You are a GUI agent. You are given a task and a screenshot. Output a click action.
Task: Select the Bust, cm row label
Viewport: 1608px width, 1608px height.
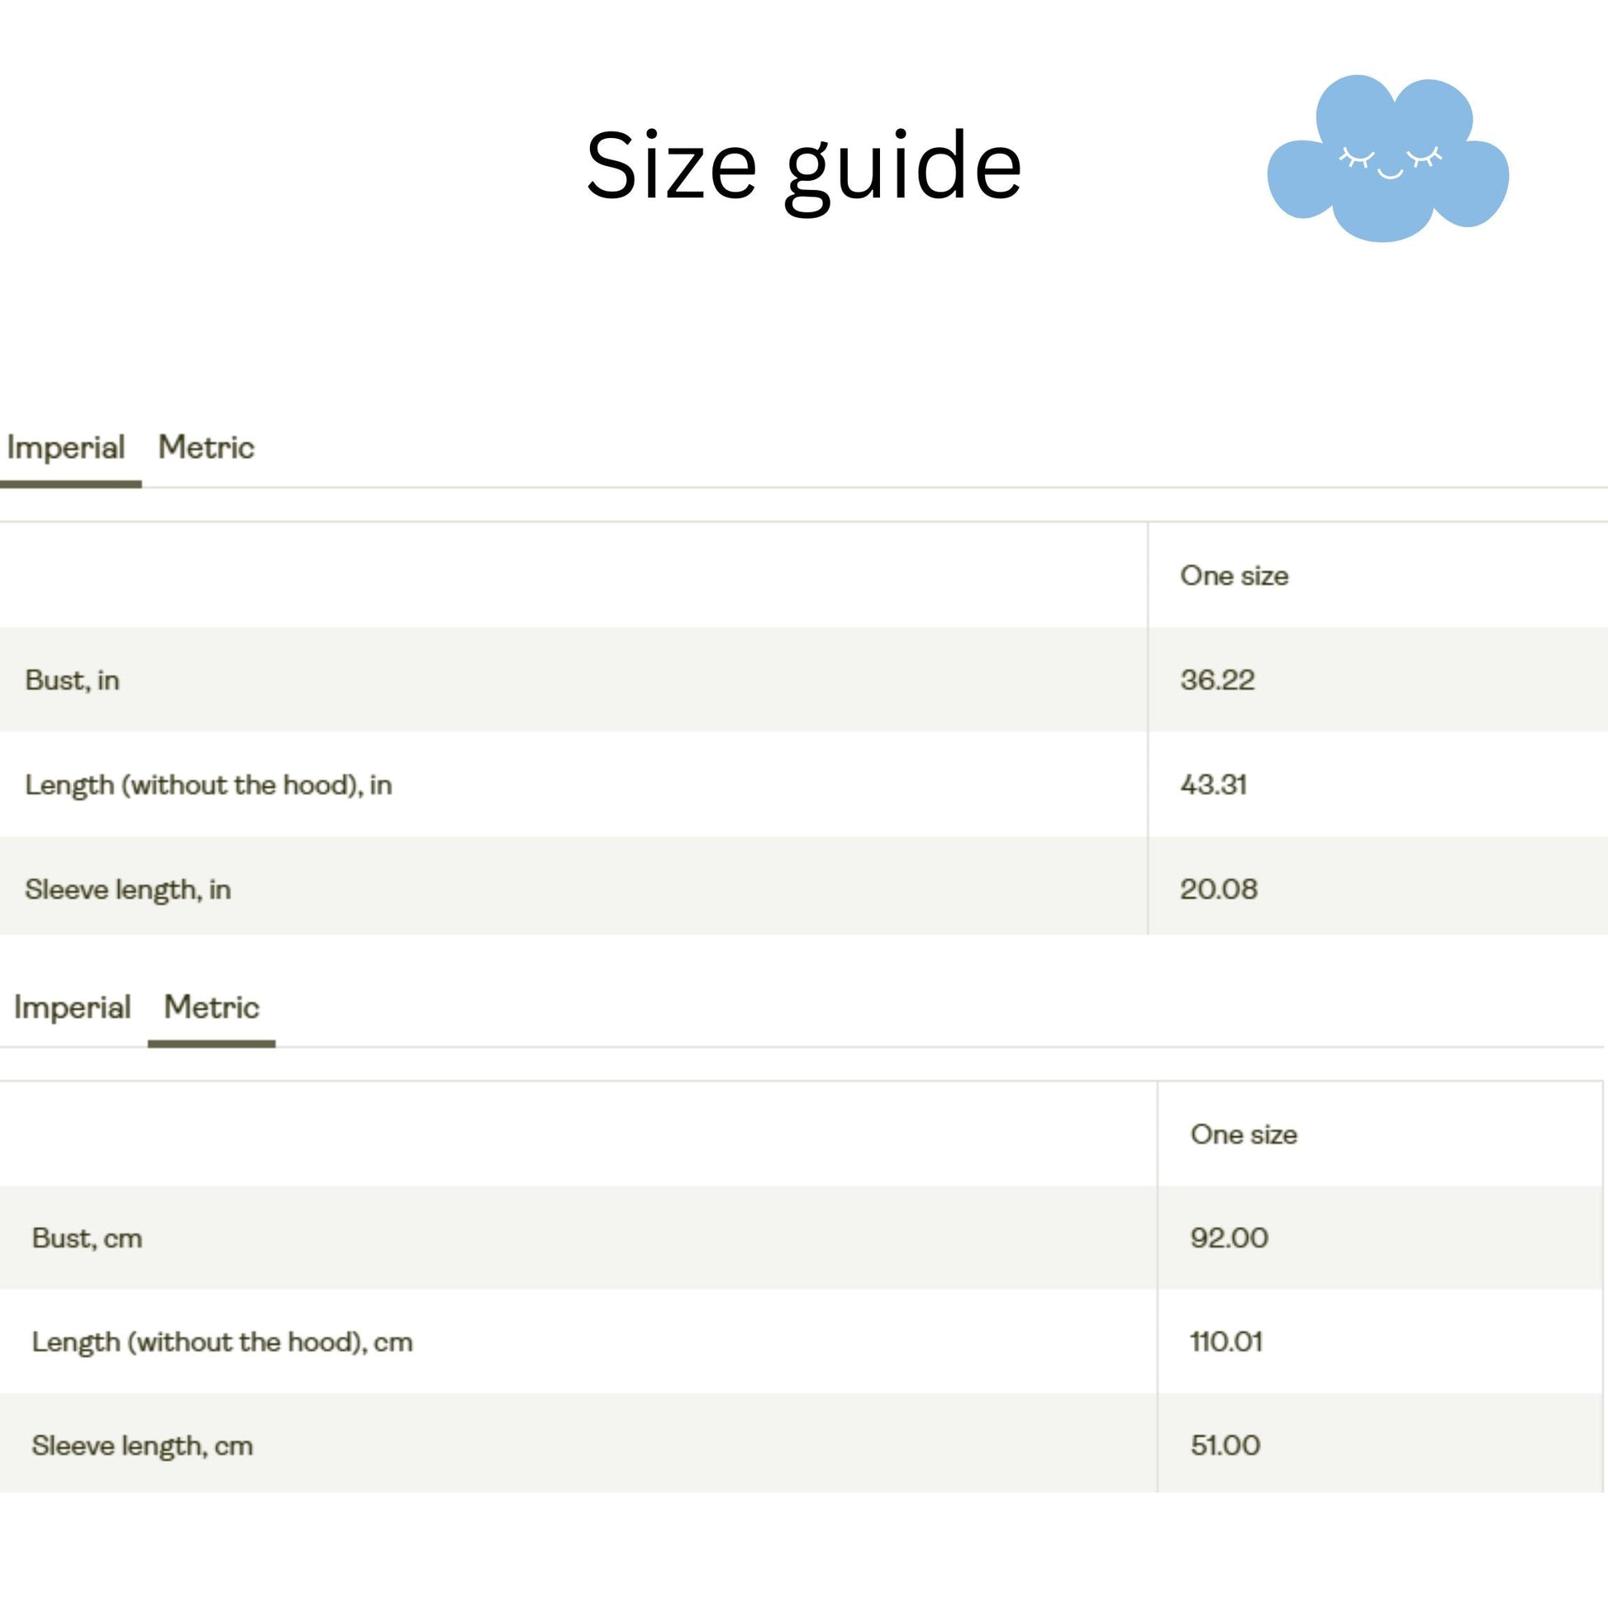[88, 1239]
